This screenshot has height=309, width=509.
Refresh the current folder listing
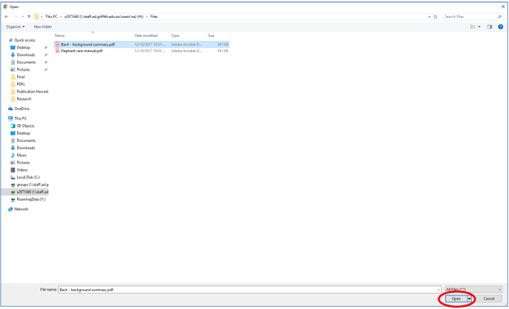[436, 16]
